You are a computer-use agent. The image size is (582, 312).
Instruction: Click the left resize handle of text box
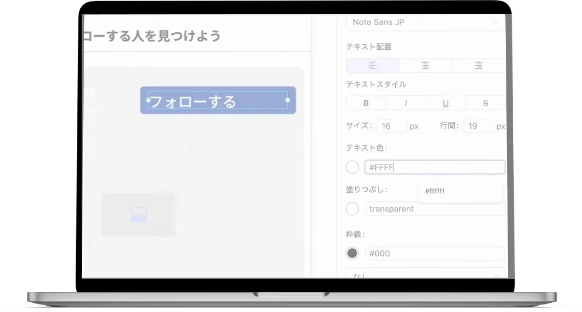(148, 100)
